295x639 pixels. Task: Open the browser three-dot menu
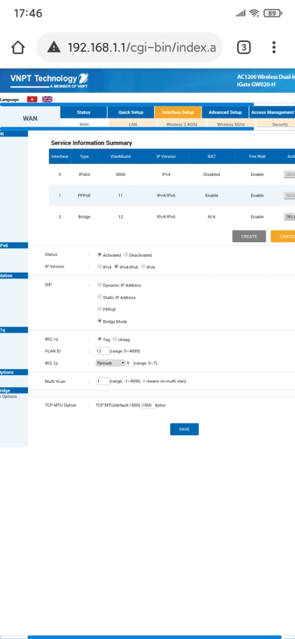(x=274, y=47)
